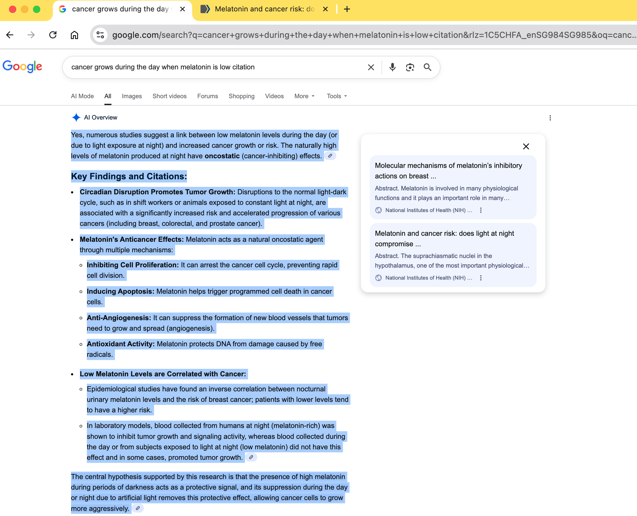Close the citation sources panel
The height and width of the screenshot is (516, 637).
tap(526, 146)
